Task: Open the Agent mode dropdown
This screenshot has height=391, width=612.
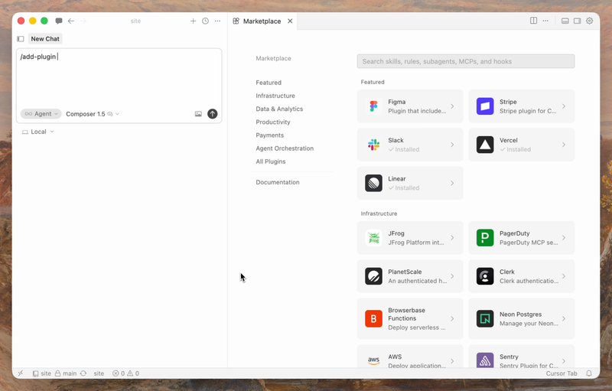Action: pyautogui.click(x=41, y=113)
